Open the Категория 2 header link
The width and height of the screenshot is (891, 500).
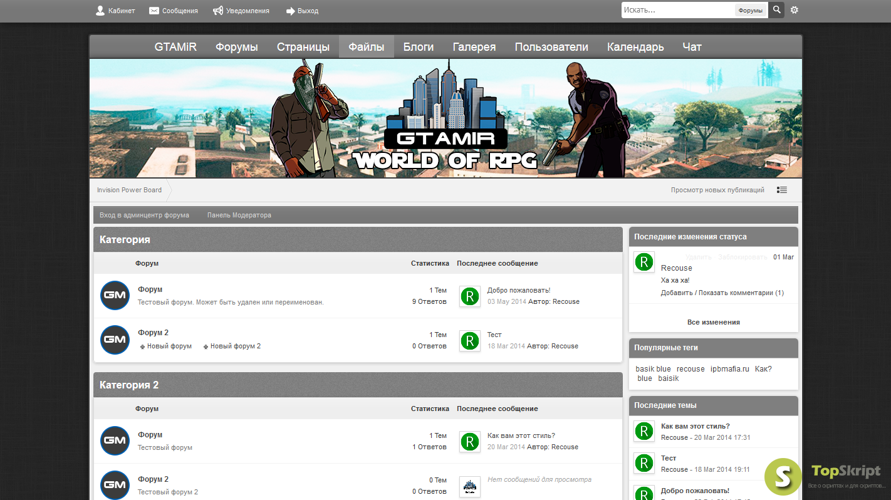pyautogui.click(x=129, y=385)
